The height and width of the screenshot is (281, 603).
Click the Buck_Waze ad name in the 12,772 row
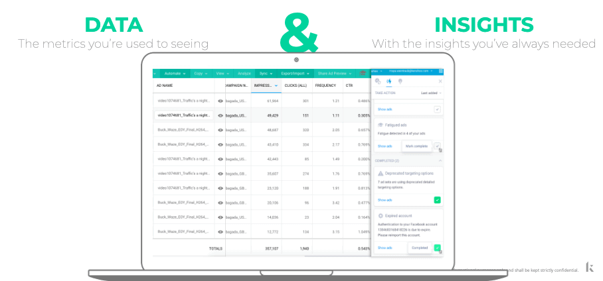click(x=183, y=232)
